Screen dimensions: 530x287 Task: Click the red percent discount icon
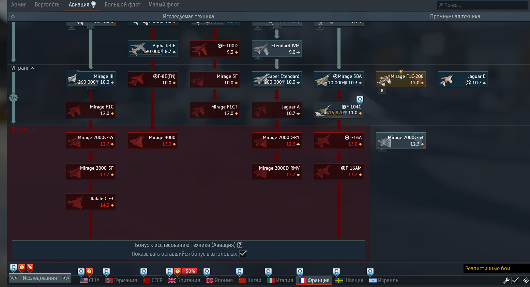tap(30, 268)
